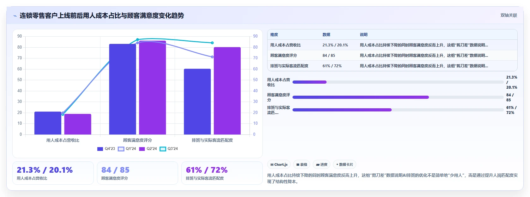The height and width of the screenshot is (197, 530).
Task: Toggle the Q1'24 legend entry
Action: (127, 149)
